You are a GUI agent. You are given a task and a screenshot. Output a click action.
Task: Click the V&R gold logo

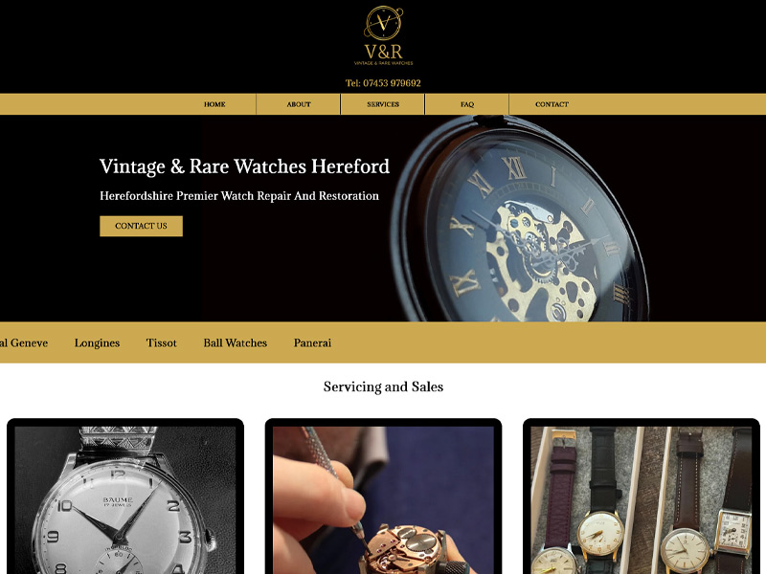(x=384, y=35)
